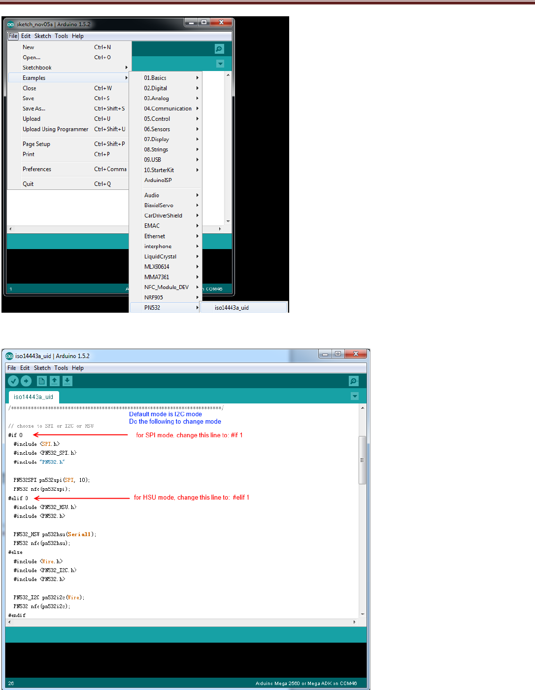Image resolution: width=535 pixels, height=690 pixels.
Task: Select the iso14443a_uid sketch tab
Action: pyautogui.click(x=33, y=397)
